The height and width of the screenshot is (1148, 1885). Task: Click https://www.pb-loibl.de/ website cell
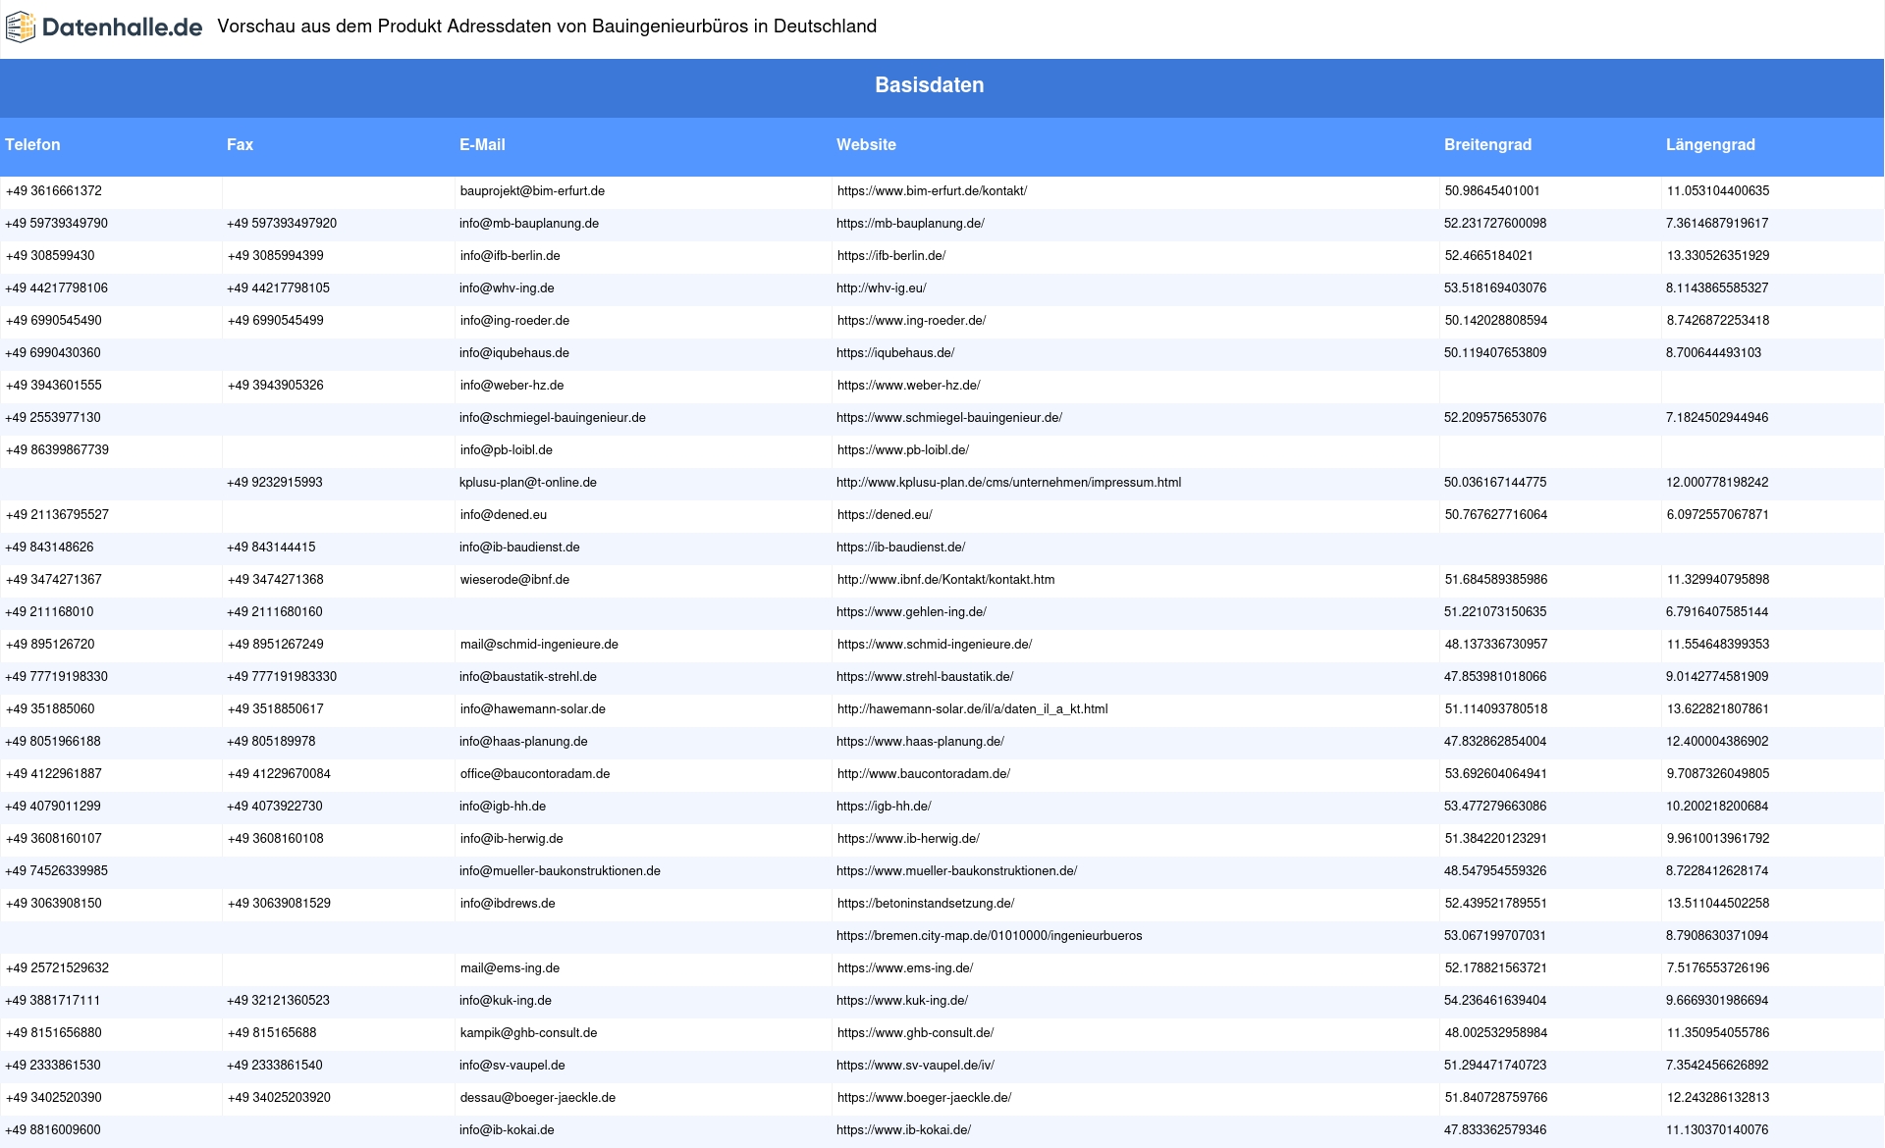click(903, 450)
